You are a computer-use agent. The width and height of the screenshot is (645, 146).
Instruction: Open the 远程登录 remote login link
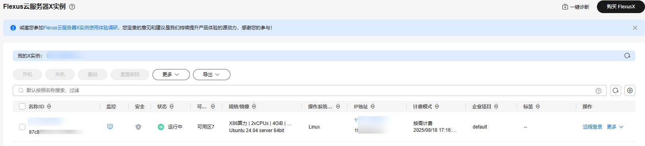coord(593,127)
